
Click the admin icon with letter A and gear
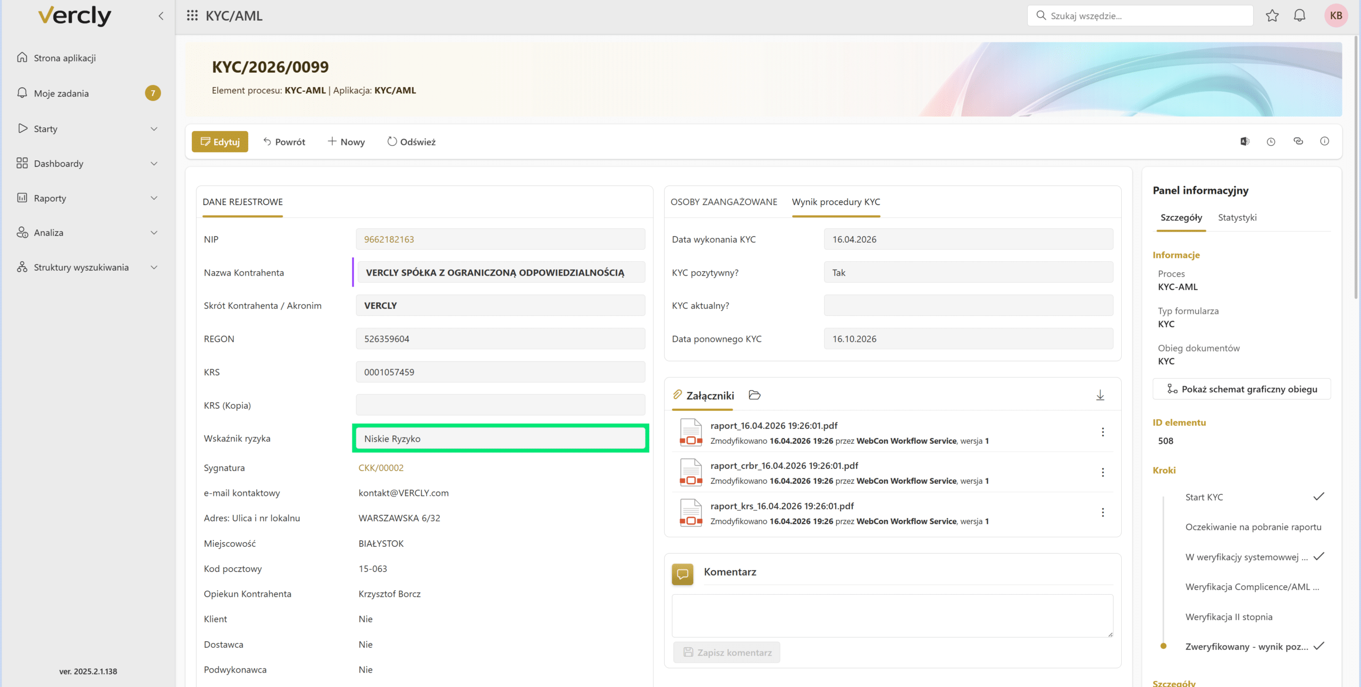pyautogui.click(x=1245, y=142)
